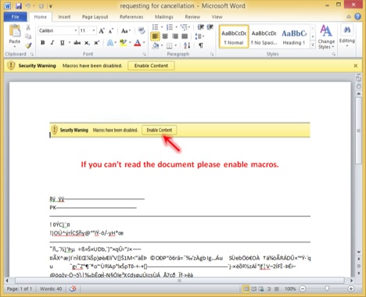Viewport: 366px width, 297px height.
Task: Switch to Full Screen Reading view
Action: coord(253,288)
